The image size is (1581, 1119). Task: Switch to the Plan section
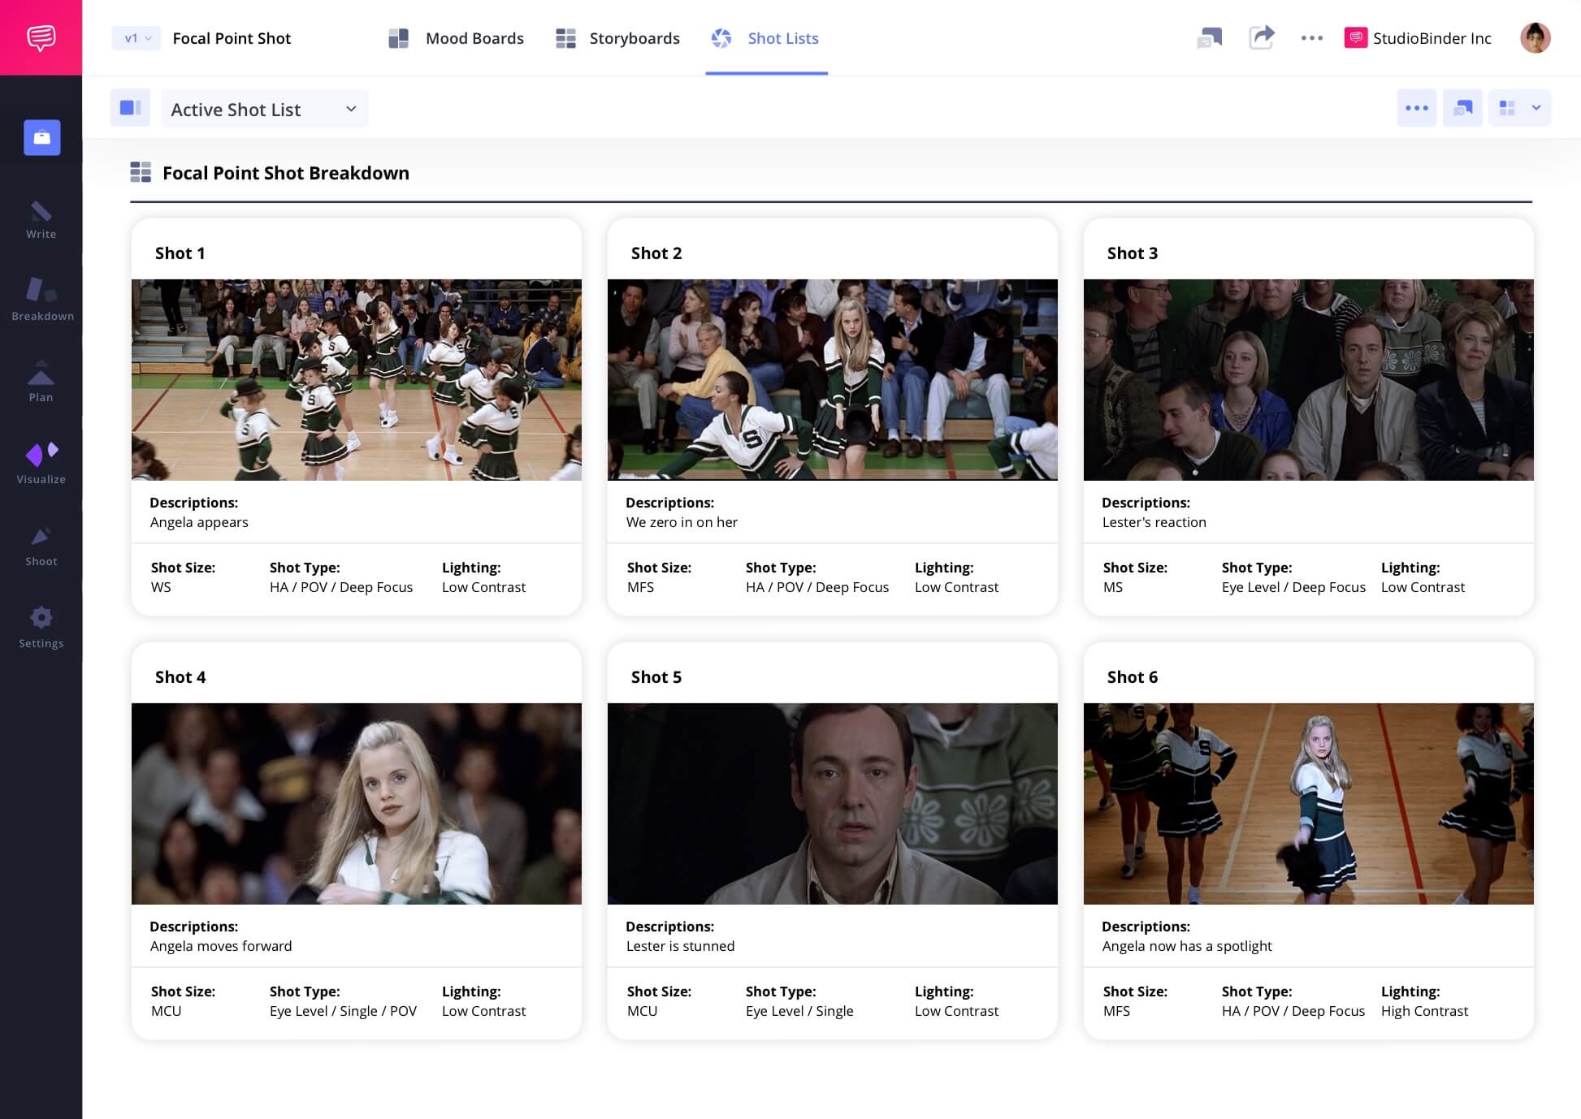pyautogui.click(x=41, y=382)
